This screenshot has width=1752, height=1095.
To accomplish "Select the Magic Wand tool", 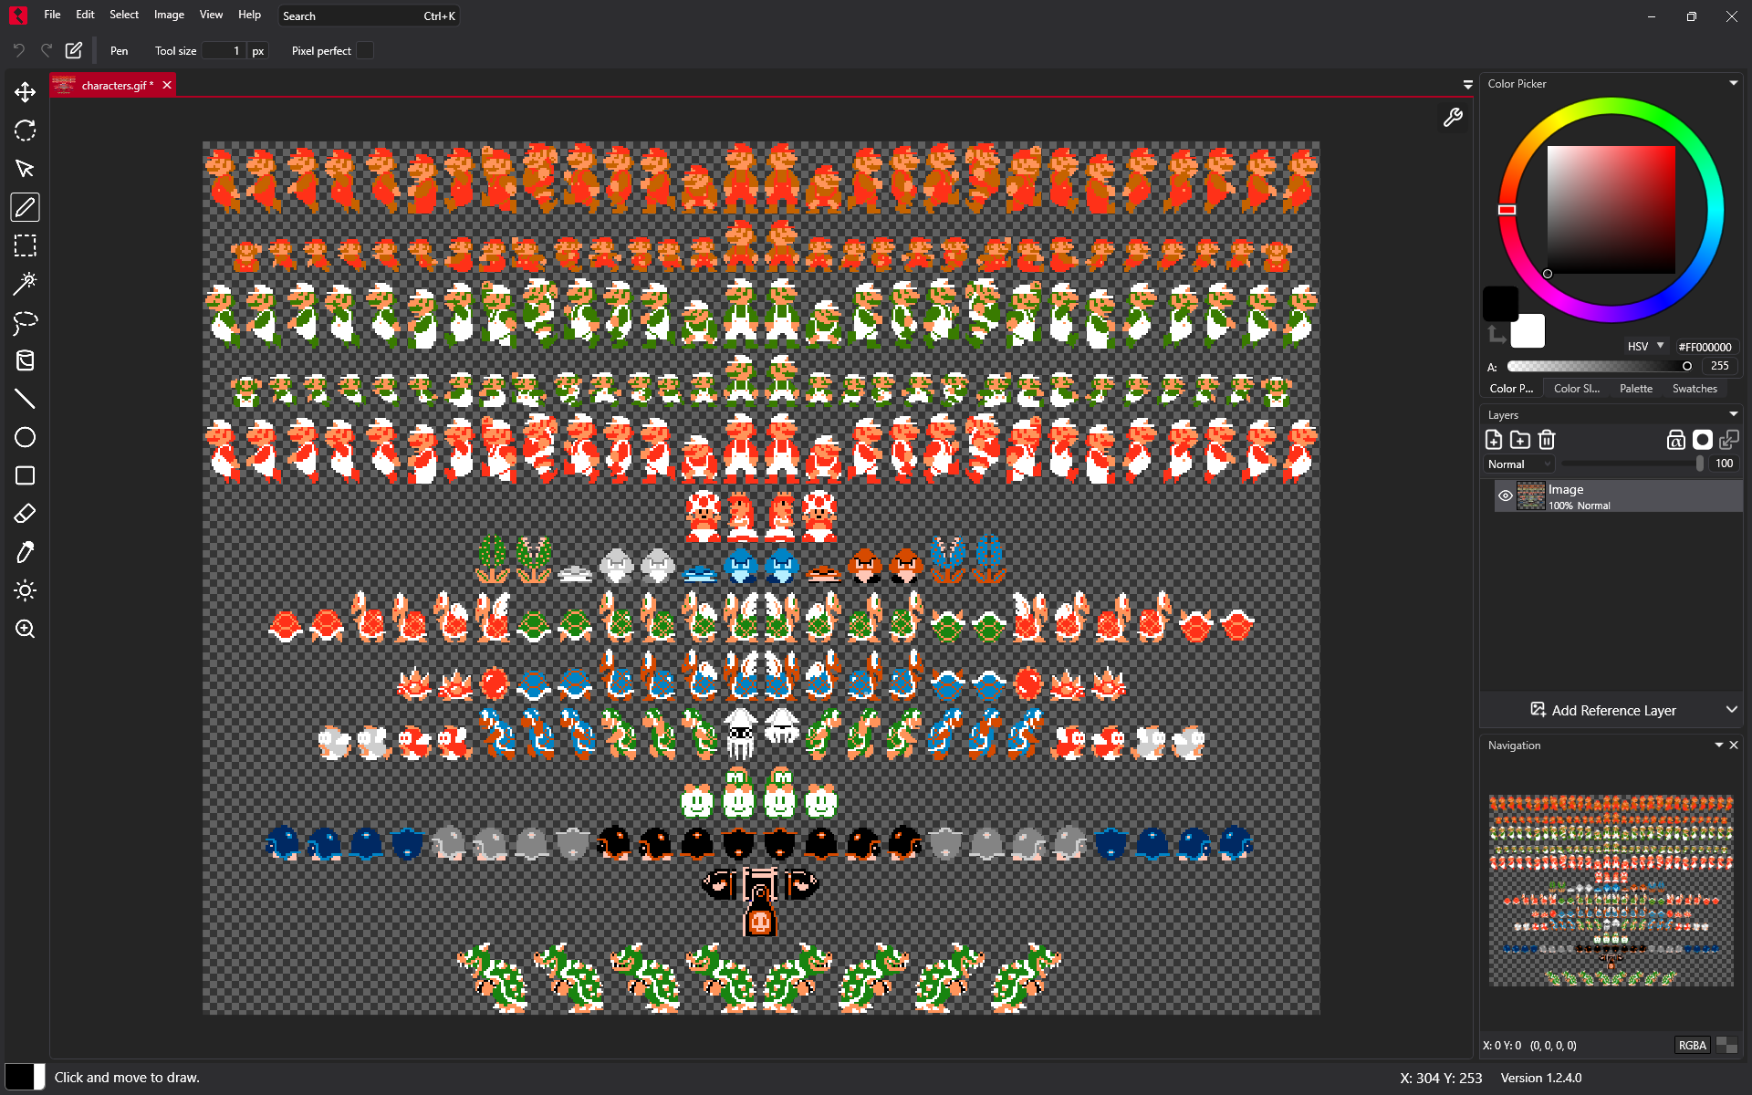I will coord(25,284).
